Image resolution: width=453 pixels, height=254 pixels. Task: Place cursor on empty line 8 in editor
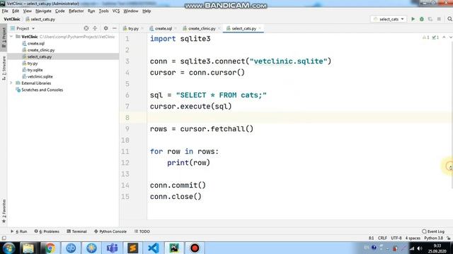(299, 118)
